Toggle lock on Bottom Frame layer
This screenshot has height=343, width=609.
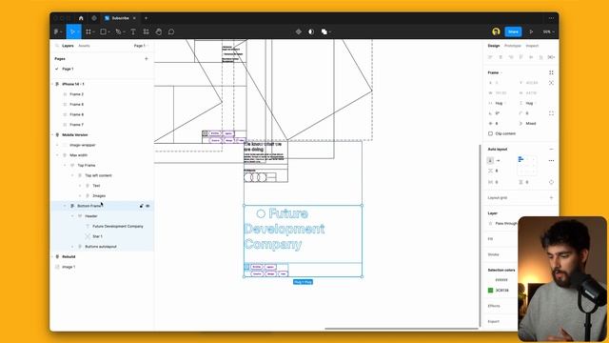coord(142,206)
